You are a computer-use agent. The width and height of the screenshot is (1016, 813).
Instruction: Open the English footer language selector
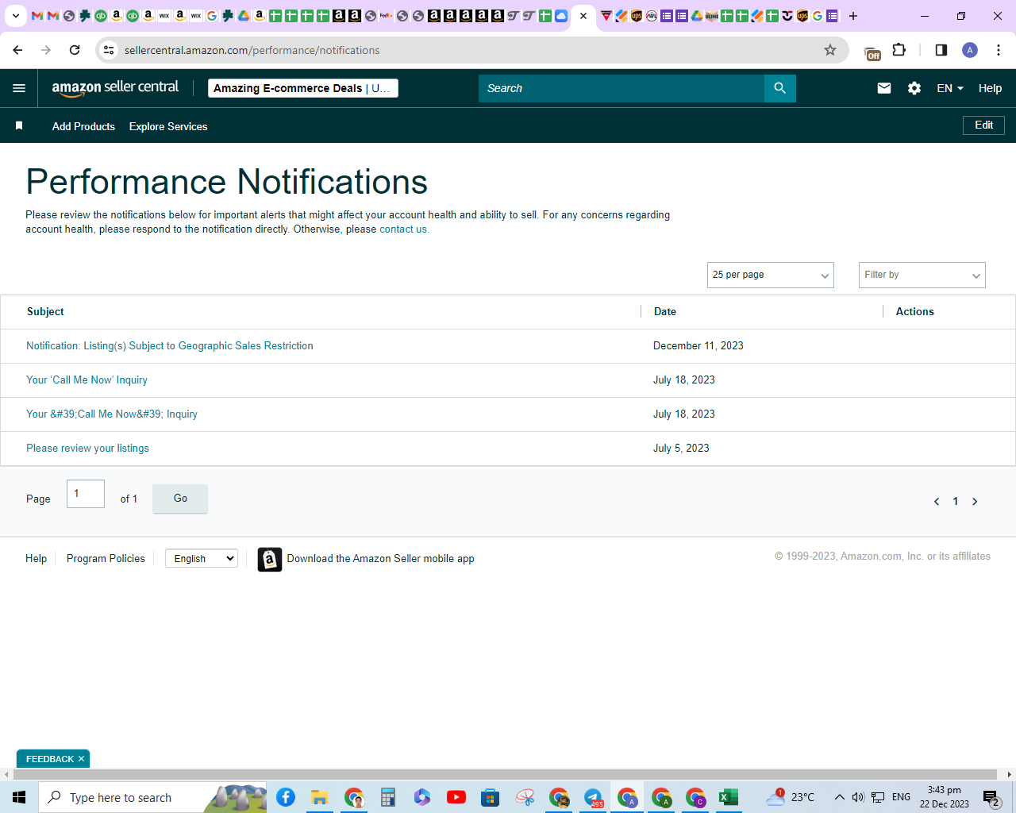202,558
